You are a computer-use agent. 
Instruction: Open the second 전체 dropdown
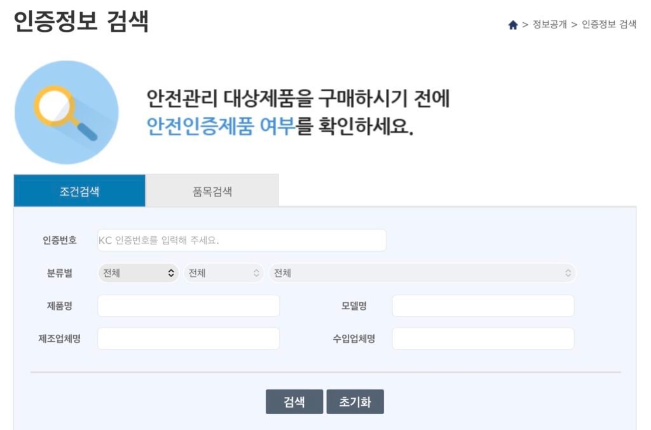click(223, 272)
